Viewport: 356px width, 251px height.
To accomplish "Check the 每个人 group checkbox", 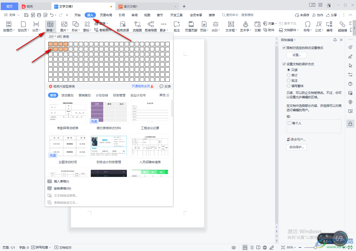I will 290,123.
